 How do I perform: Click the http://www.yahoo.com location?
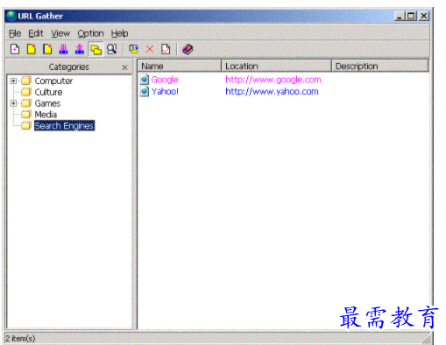click(x=272, y=91)
